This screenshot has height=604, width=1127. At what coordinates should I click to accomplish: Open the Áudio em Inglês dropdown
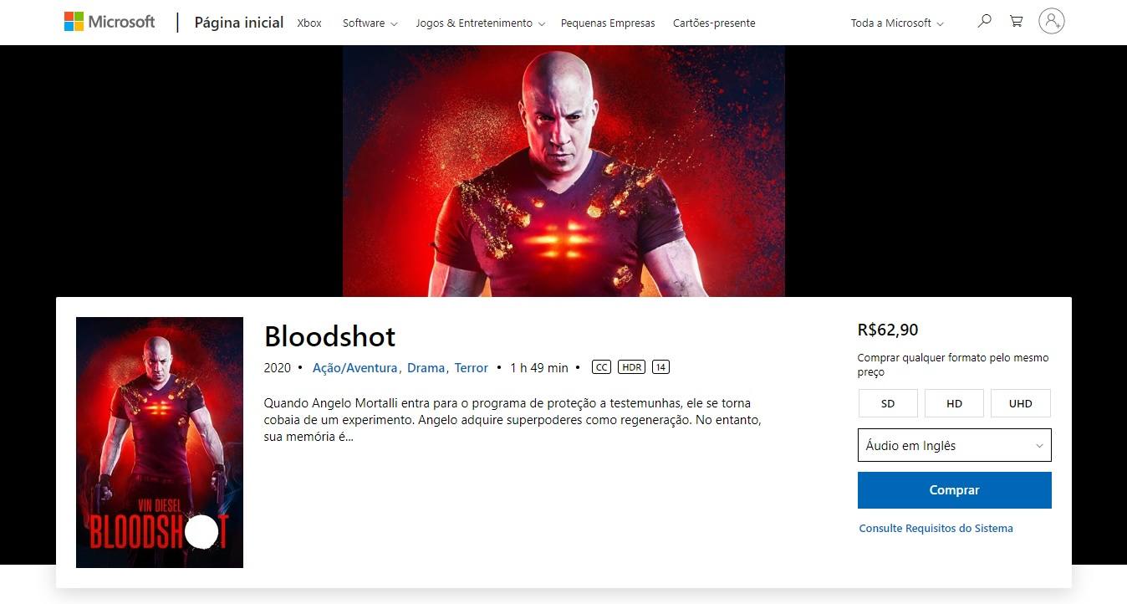pos(955,445)
